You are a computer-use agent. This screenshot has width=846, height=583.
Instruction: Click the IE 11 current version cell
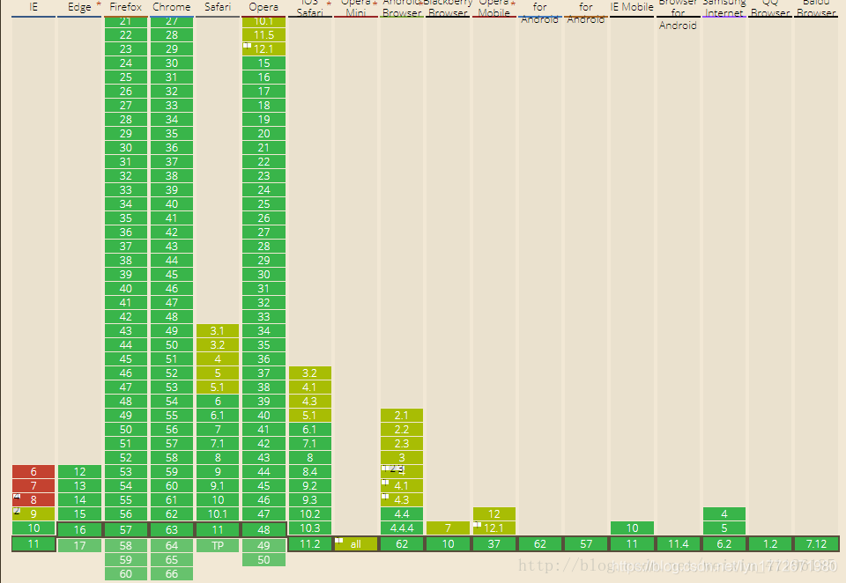tap(33, 543)
